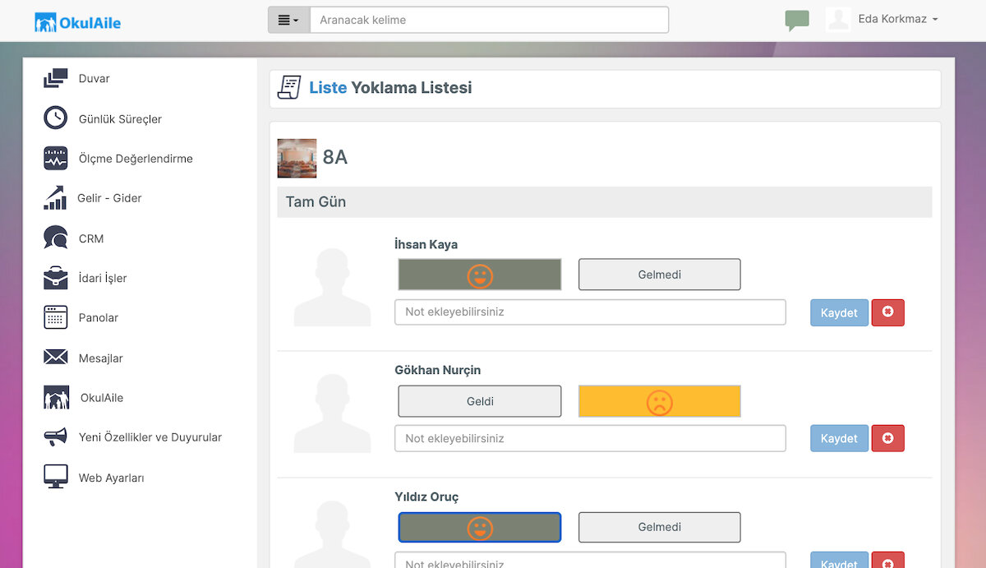
Task: Click the green chat icon in header
Action: [x=797, y=20]
